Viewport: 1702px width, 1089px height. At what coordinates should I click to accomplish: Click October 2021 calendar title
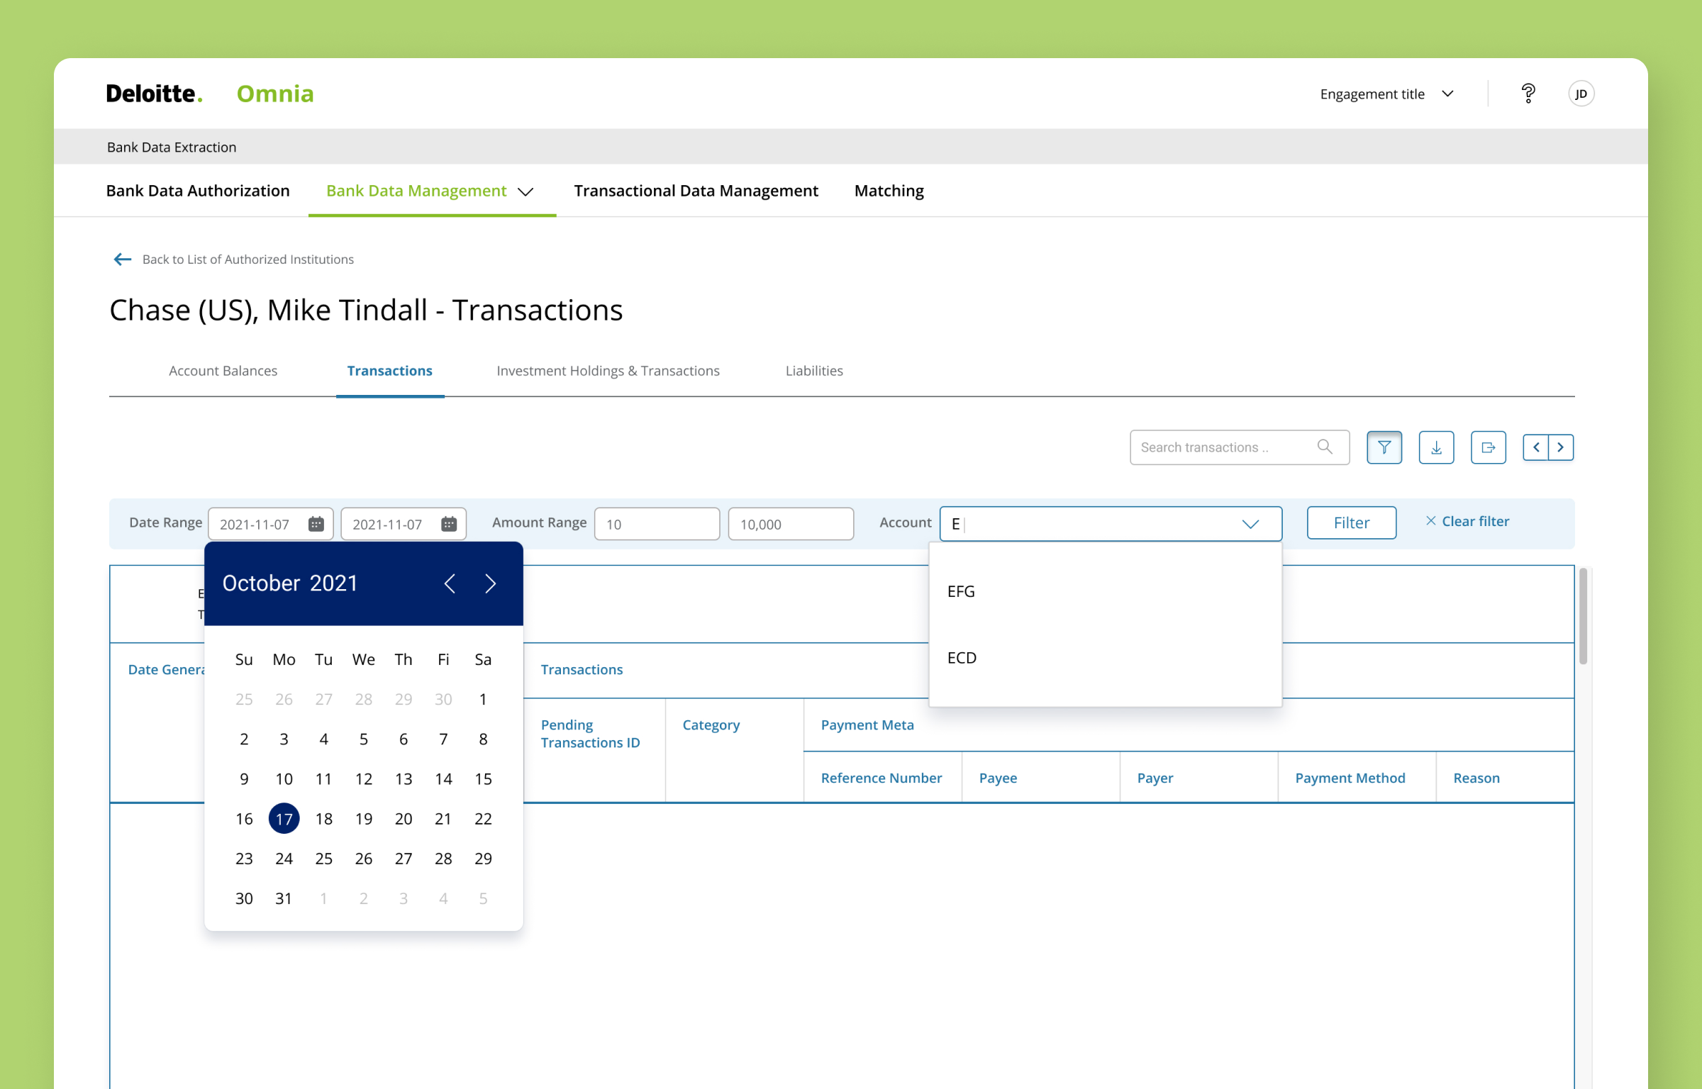tap(290, 583)
